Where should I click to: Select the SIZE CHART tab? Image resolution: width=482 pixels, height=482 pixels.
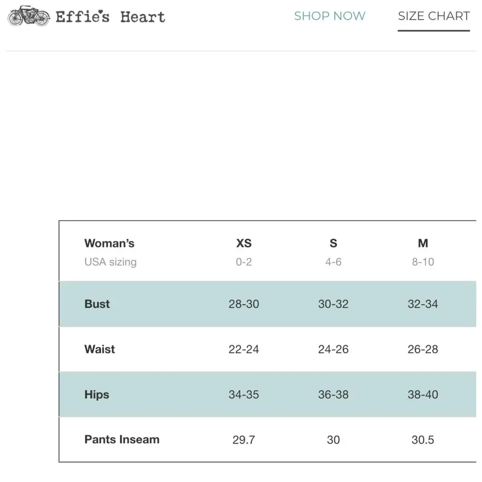(x=433, y=16)
